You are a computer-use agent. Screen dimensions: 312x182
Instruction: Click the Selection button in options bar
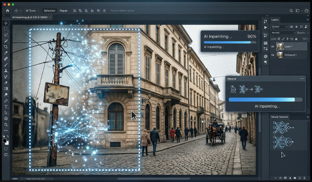[49, 11]
